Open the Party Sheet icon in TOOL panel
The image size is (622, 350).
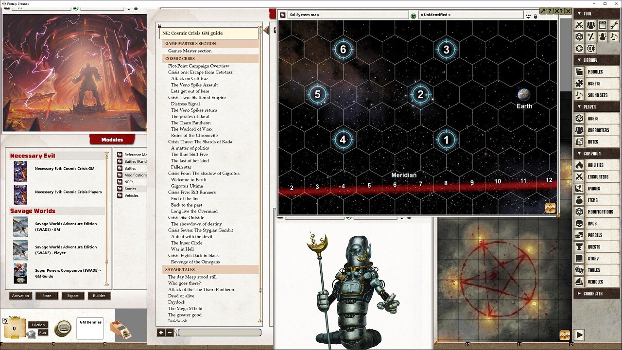591,24
